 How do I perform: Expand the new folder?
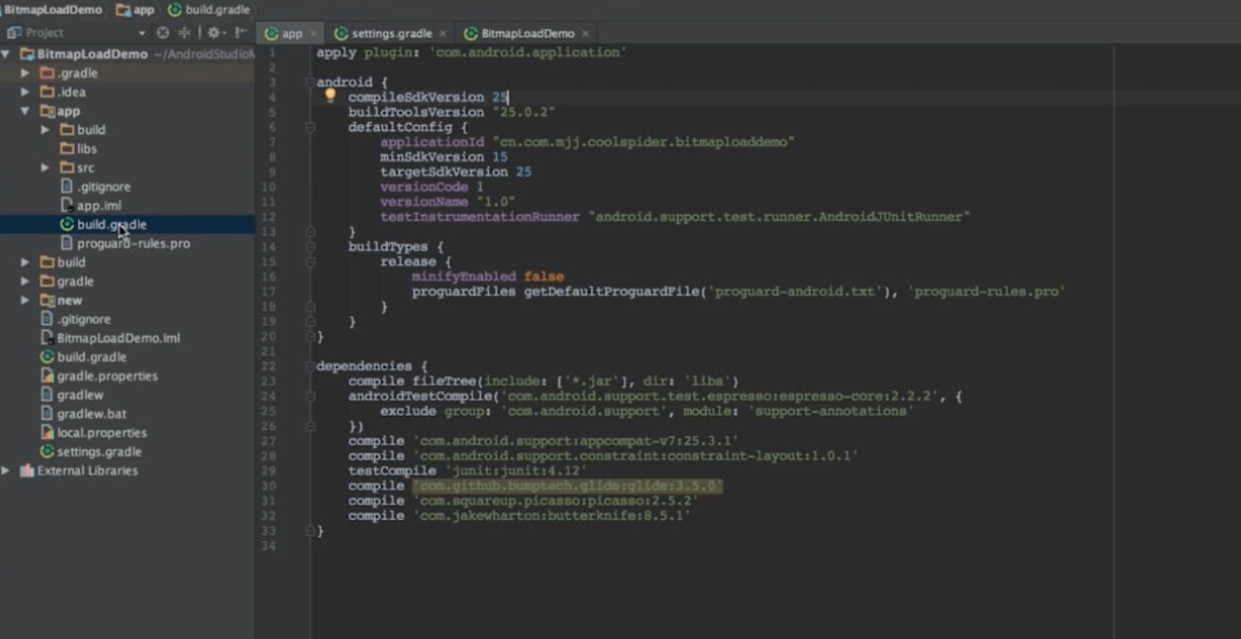[25, 300]
